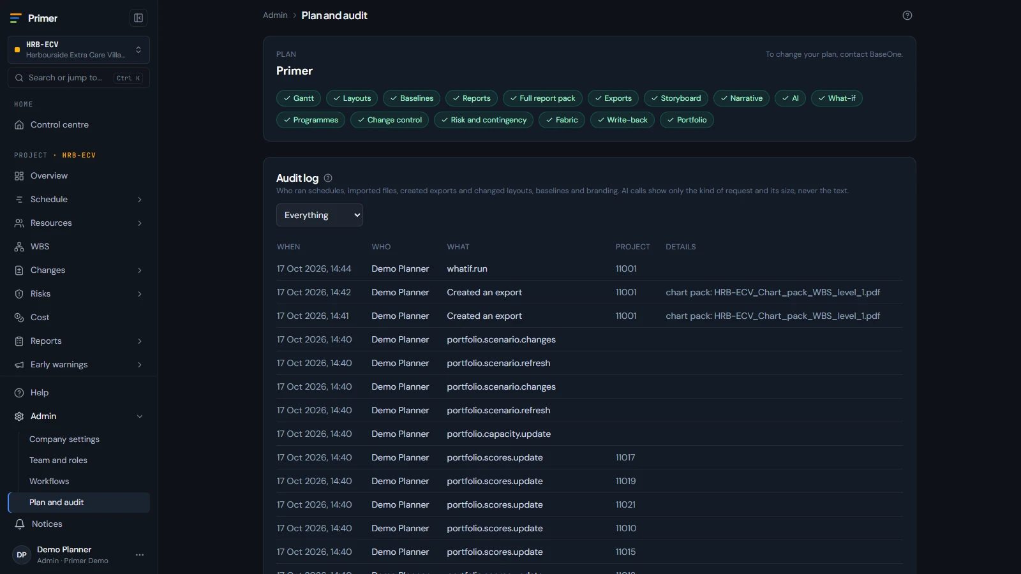Click the Notices bell icon
Screen dimensions: 1021x574
click(20, 524)
